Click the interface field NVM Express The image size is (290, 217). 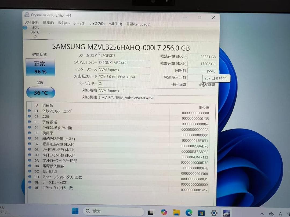(124, 70)
